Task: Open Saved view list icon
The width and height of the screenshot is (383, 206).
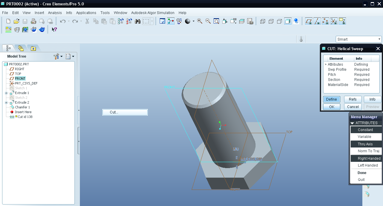Action: coord(233,21)
